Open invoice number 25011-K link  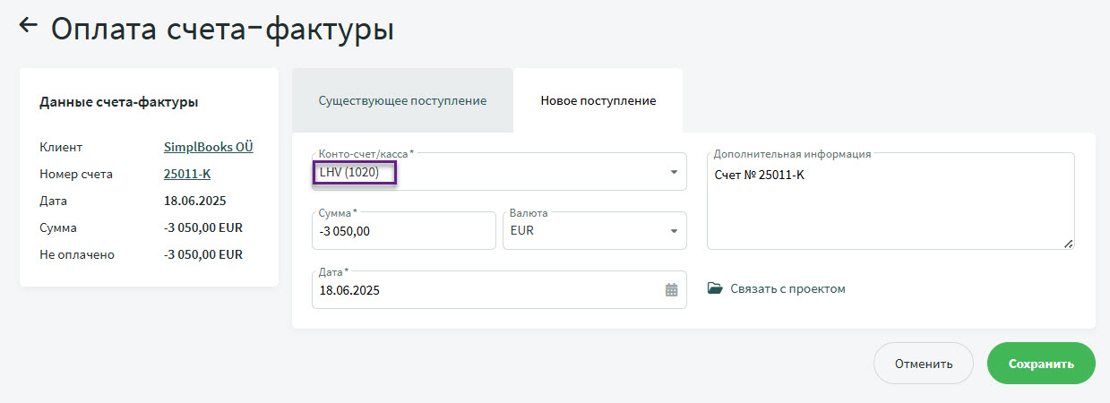(187, 174)
